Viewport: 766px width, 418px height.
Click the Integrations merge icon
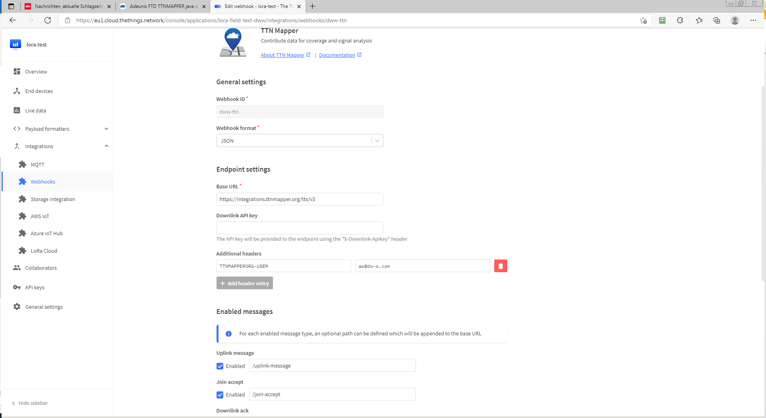click(x=17, y=146)
